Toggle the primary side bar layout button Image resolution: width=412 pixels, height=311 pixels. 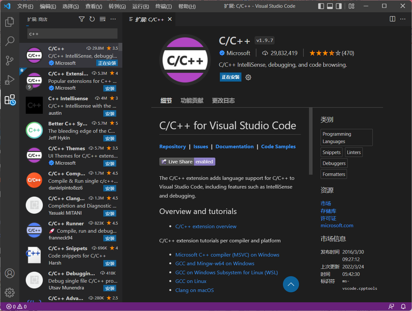[x=321, y=6]
